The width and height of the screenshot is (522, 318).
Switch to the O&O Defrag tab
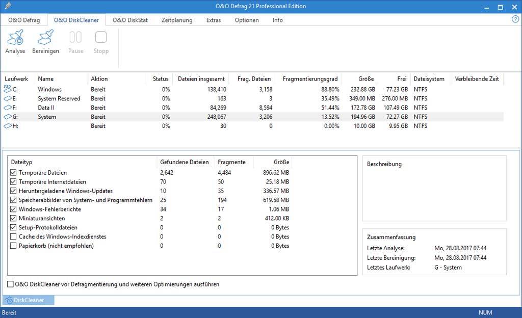tap(24, 20)
